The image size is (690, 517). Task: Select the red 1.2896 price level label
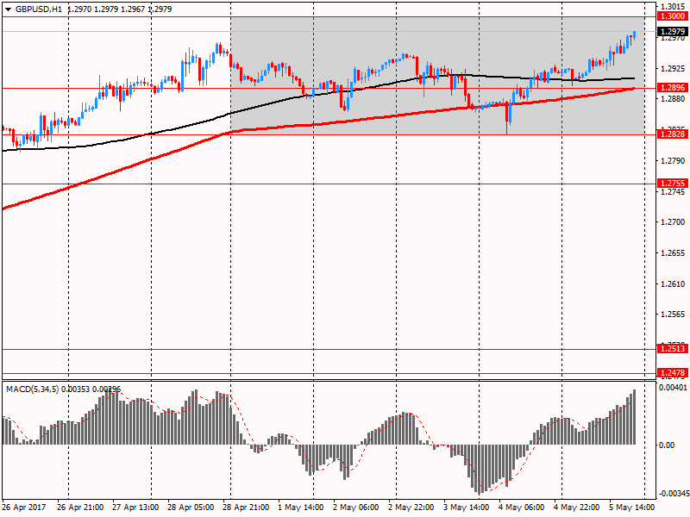click(x=672, y=88)
